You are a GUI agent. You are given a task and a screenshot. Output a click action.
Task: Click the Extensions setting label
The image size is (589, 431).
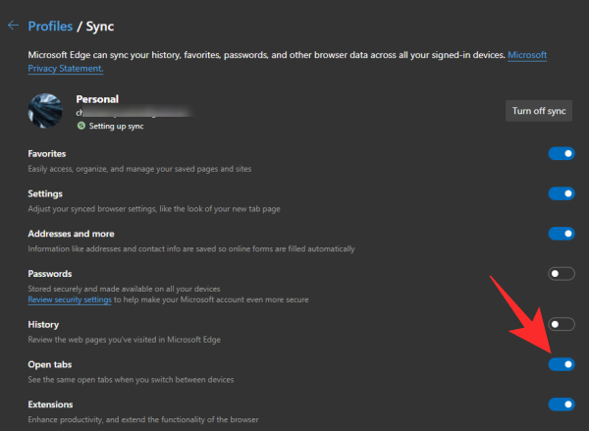[x=50, y=404]
